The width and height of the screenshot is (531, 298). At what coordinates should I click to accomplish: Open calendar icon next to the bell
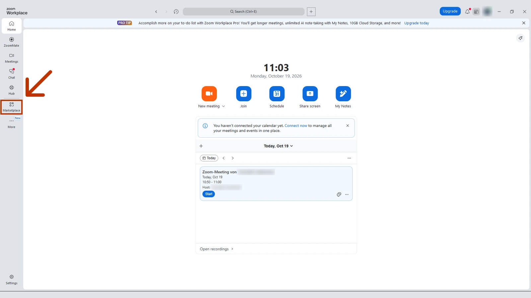[476, 12]
